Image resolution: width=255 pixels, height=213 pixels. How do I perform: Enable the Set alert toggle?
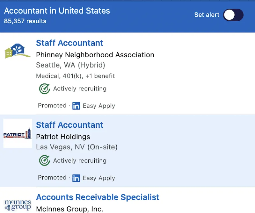[234, 15]
